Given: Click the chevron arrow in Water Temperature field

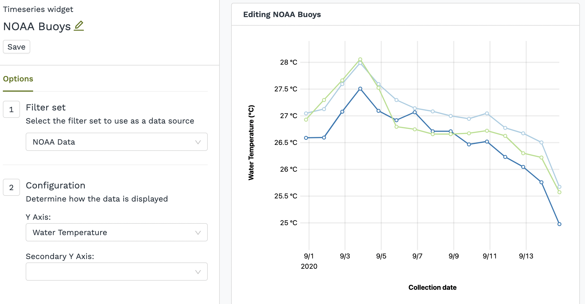Looking at the screenshot, I should 198,233.
